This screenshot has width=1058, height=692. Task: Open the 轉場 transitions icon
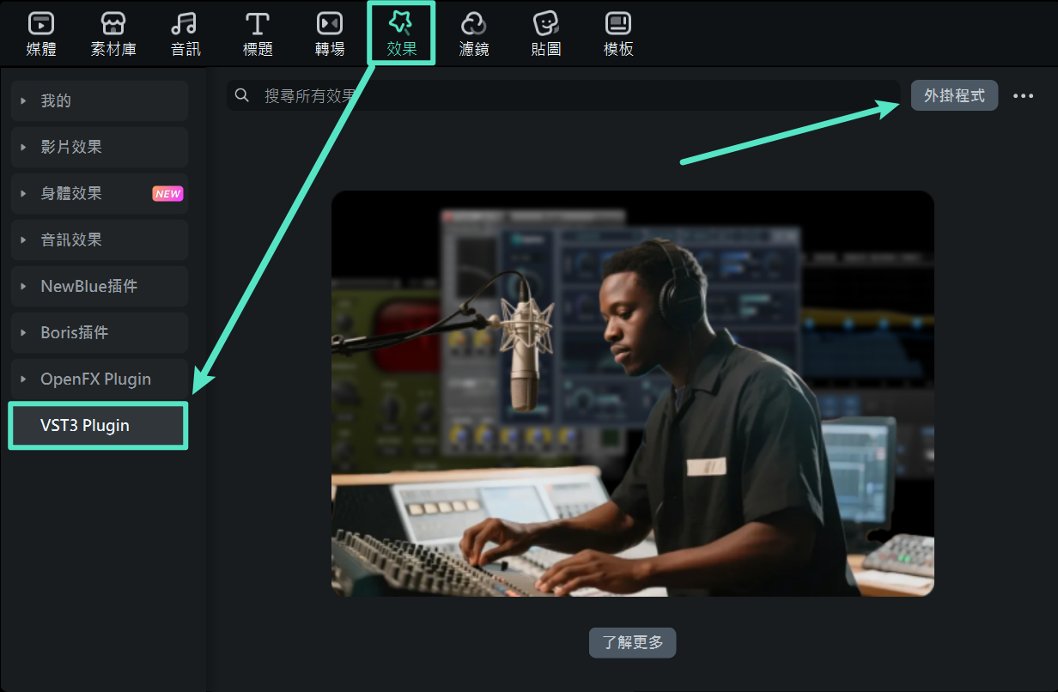pyautogui.click(x=330, y=24)
